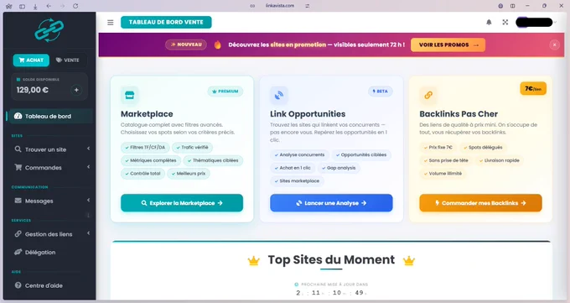
Task: Open the notifications bell
Action: 489,22
